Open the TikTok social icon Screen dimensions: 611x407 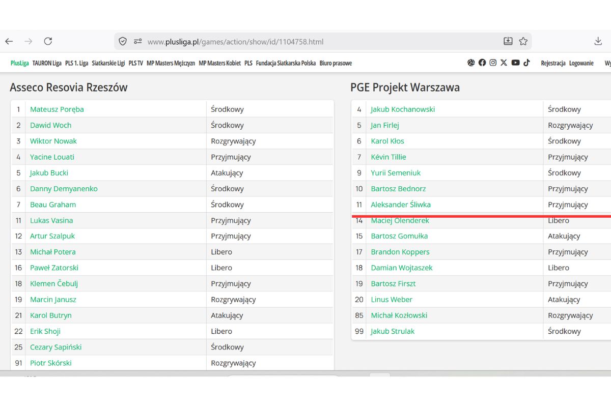pyautogui.click(x=526, y=63)
